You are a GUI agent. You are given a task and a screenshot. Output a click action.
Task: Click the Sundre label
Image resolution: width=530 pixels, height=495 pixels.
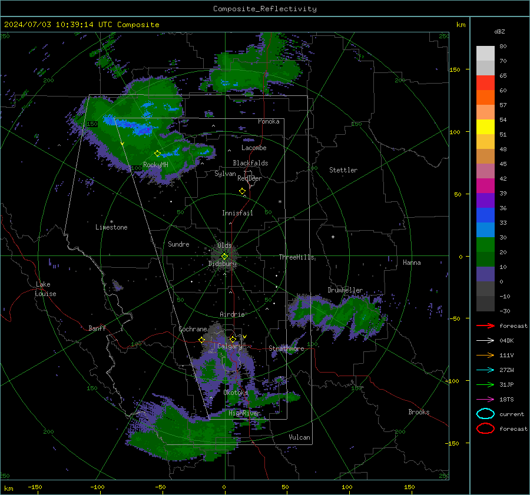pyautogui.click(x=178, y=244)
